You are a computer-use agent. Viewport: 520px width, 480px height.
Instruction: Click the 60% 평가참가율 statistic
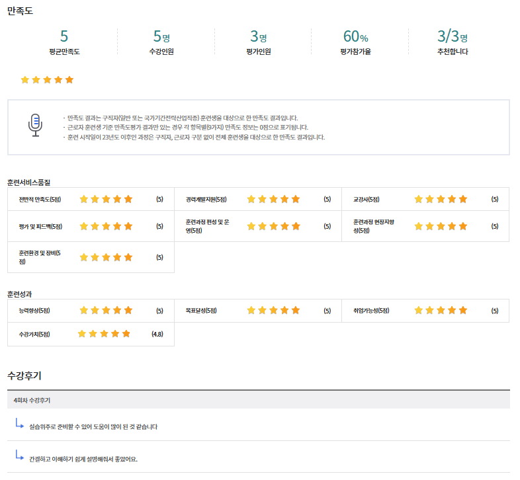[355, 42]
